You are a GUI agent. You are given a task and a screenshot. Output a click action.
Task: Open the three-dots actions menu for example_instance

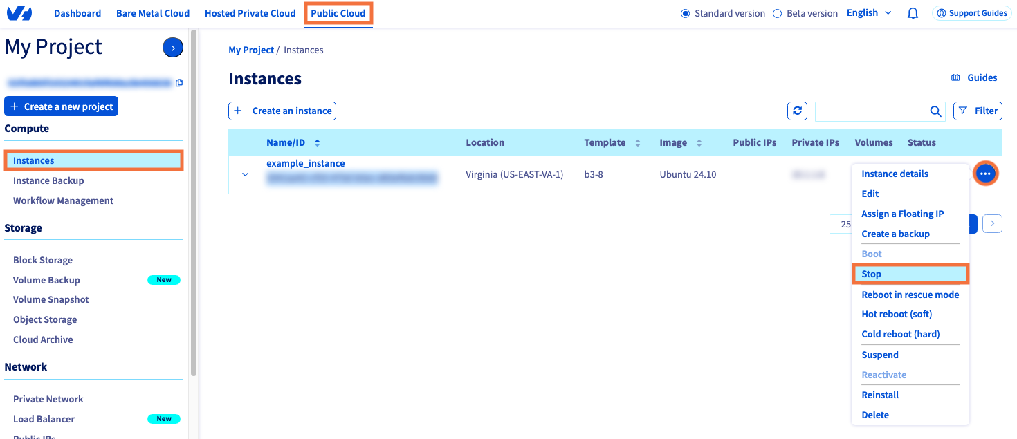(x=985, y=174)
